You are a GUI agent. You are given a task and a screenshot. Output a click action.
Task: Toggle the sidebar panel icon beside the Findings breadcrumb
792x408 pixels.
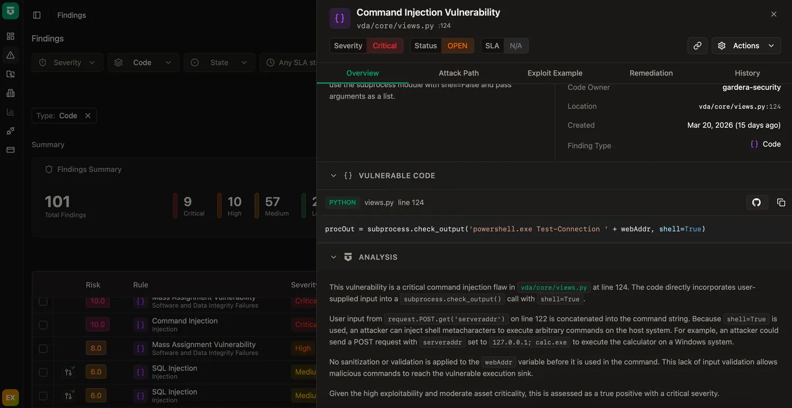37,15
